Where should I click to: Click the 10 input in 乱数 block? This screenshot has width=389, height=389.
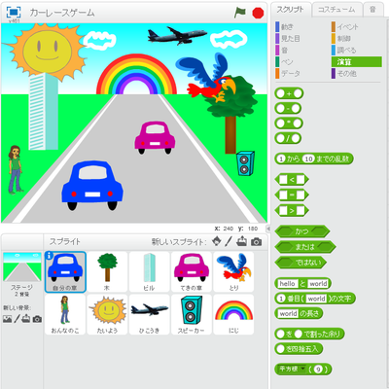308,159
